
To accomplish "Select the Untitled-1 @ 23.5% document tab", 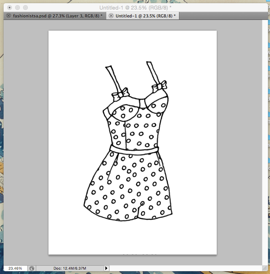I will pyautogui.click(x=146, y=16).
